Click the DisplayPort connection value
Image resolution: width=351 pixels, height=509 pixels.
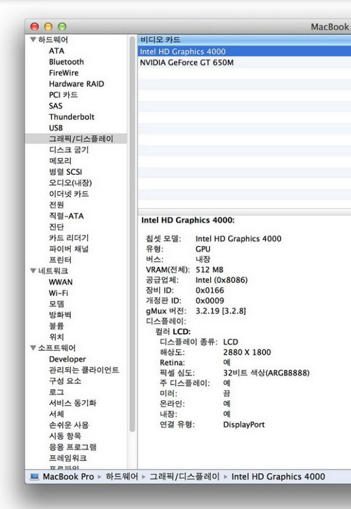[244, 425]
